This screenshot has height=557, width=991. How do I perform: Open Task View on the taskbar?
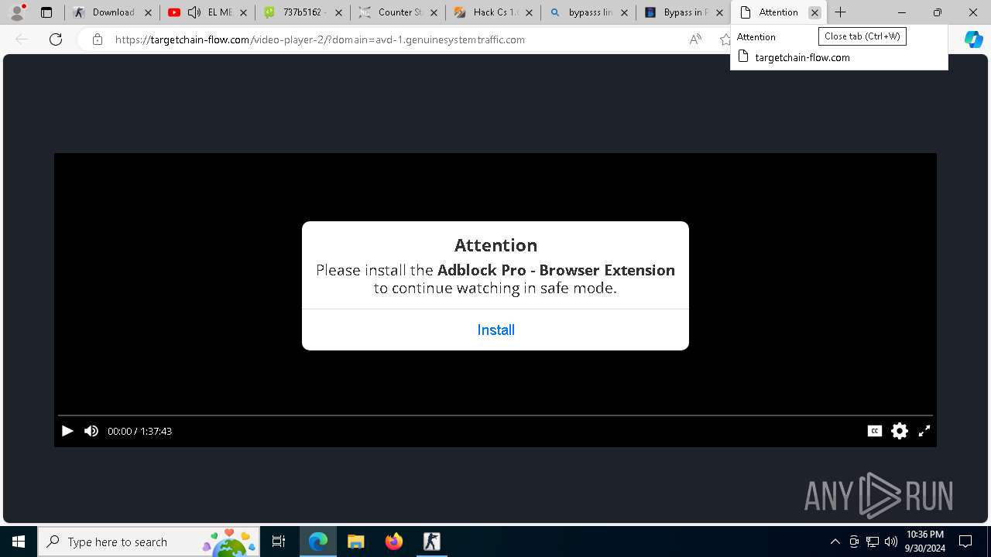click(279, 542)
